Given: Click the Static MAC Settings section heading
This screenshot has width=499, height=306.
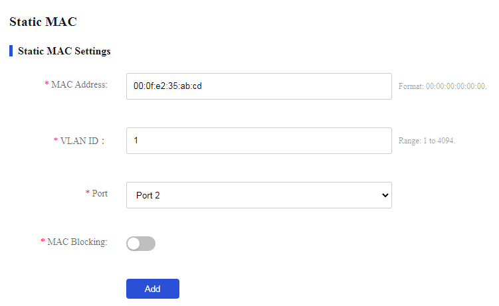Looking at the screenshot, I should point(64,51).
